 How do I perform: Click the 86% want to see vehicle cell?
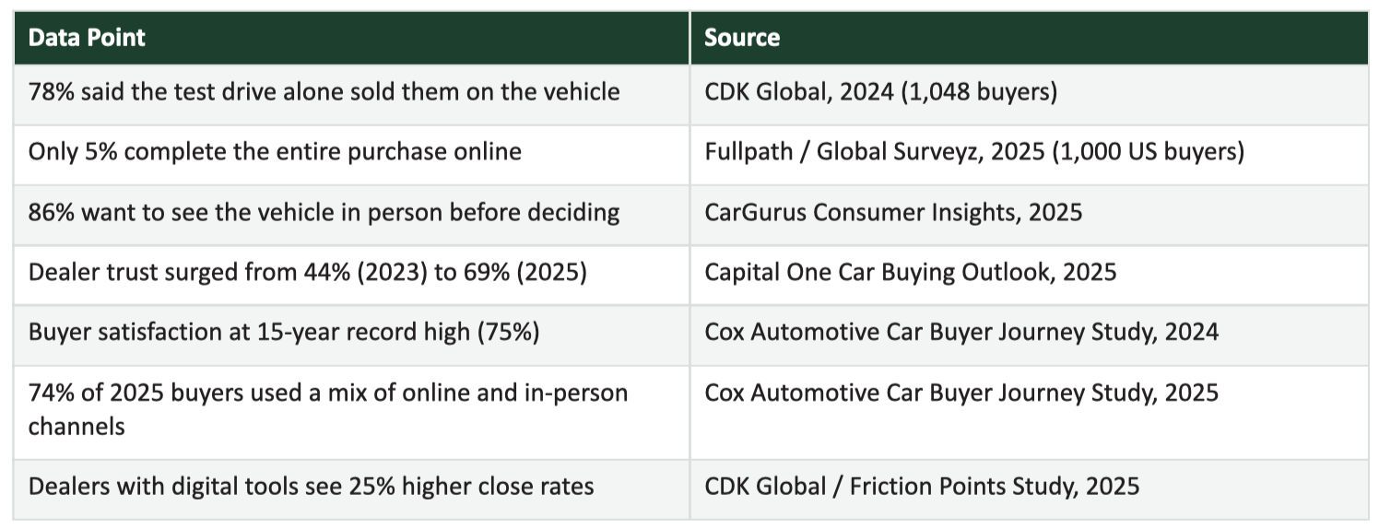[351, 215]
